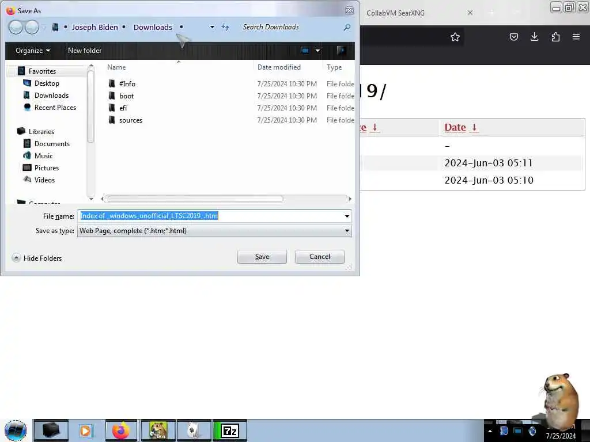This screenshot has height=442, width=590.
Task: Select the 'sources' folder name
Action: [131, 120]
